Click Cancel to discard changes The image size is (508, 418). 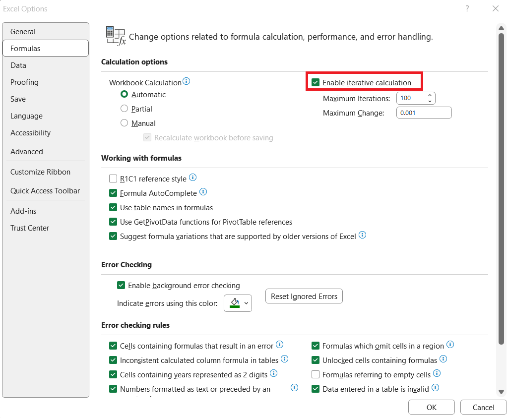pyautogui.click(x=483, y=407)
